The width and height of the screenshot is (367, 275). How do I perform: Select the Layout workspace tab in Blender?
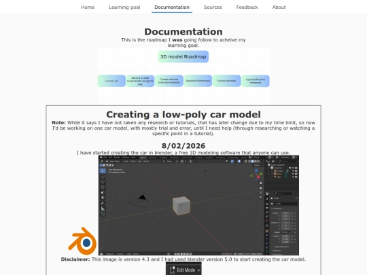143,158
